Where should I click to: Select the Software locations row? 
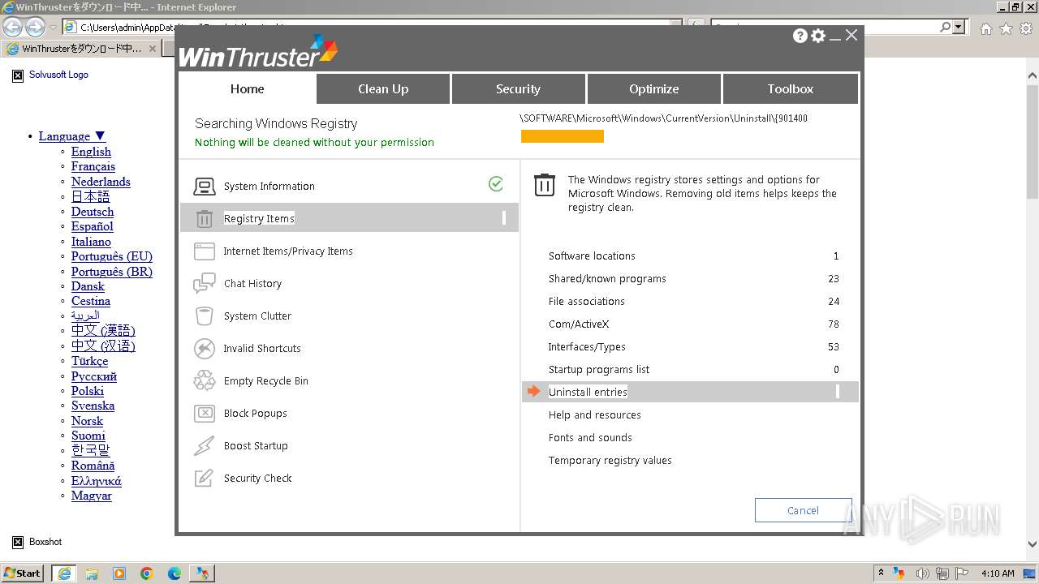(690, 255)
